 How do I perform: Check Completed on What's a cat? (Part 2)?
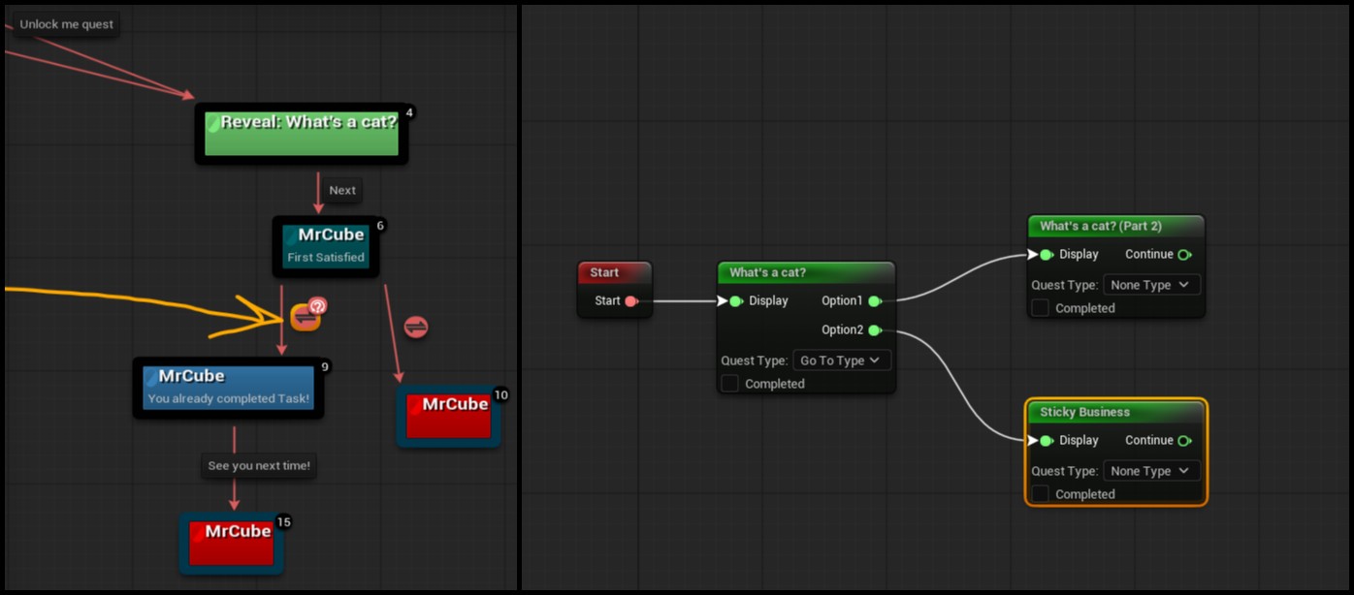[x=1039, y=308]
